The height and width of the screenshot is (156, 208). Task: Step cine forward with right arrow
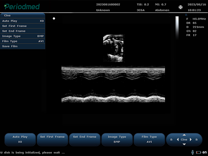click(191, 139)
